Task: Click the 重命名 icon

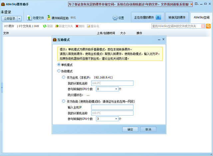Action: (x=89, y=26)
